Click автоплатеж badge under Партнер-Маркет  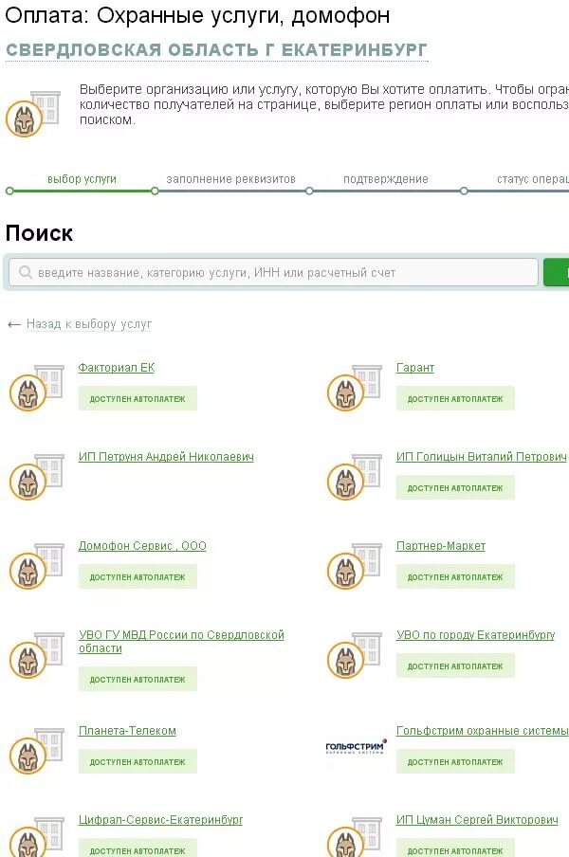pos(455,577)
